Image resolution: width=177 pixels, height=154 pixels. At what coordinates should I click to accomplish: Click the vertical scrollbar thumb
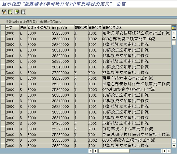point(174,43)
